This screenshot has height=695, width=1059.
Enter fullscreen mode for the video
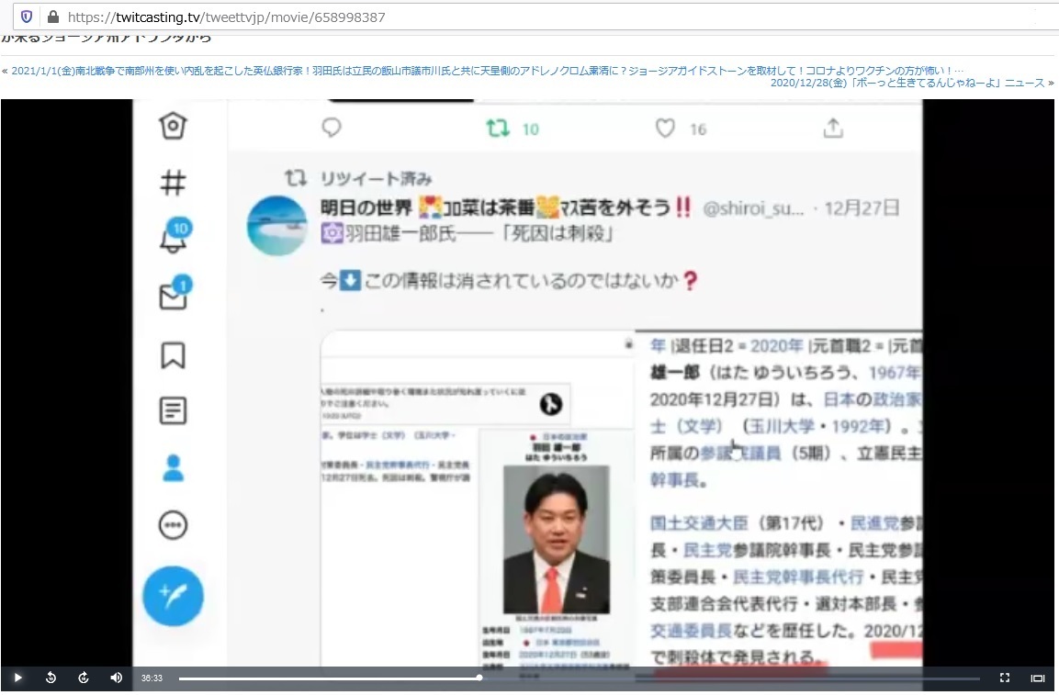point(1004,678)
